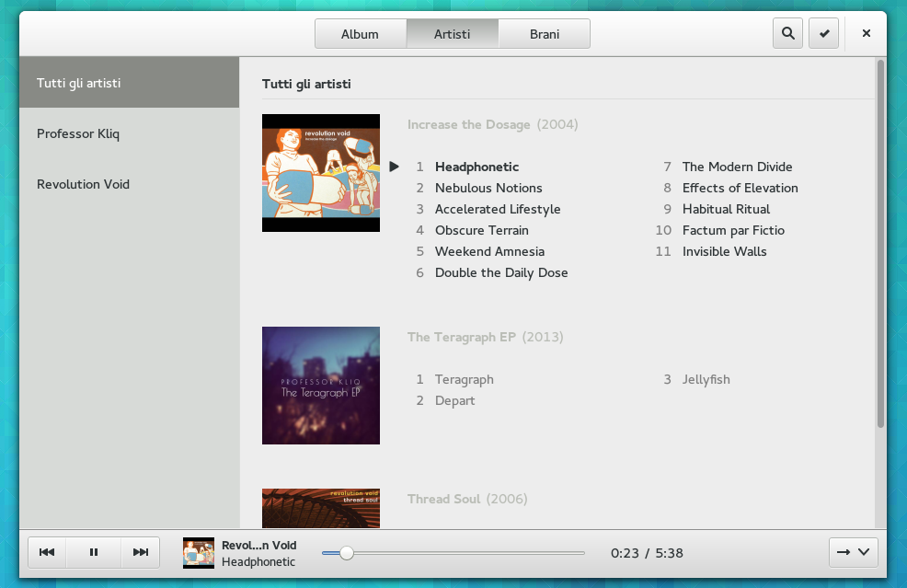Select Professor Kliq in the sidebar
The image size is (907, 588).
click(129, 133)
